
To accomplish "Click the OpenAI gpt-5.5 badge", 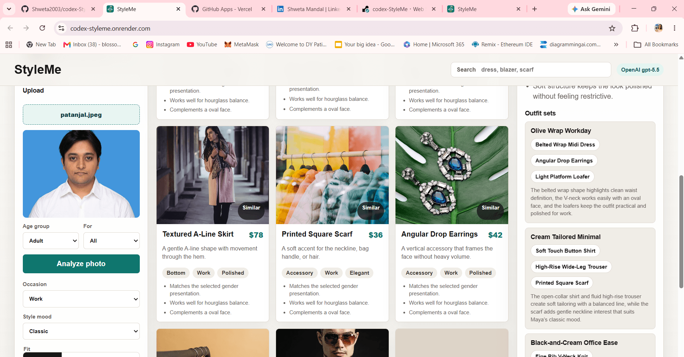I will coord(640,70).
